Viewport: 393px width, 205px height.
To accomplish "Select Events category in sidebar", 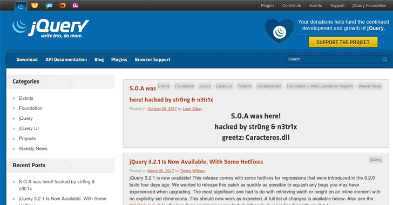I will [26, 98].
